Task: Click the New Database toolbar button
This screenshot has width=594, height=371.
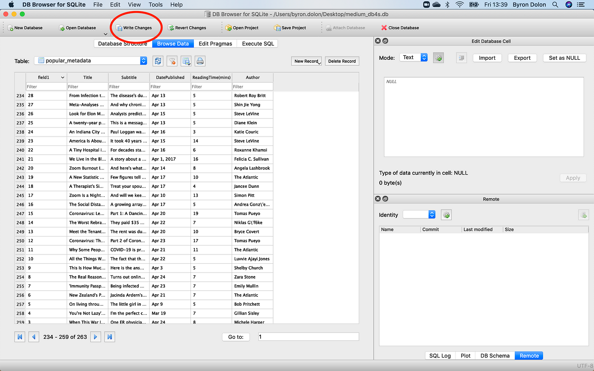Action: 25,28
